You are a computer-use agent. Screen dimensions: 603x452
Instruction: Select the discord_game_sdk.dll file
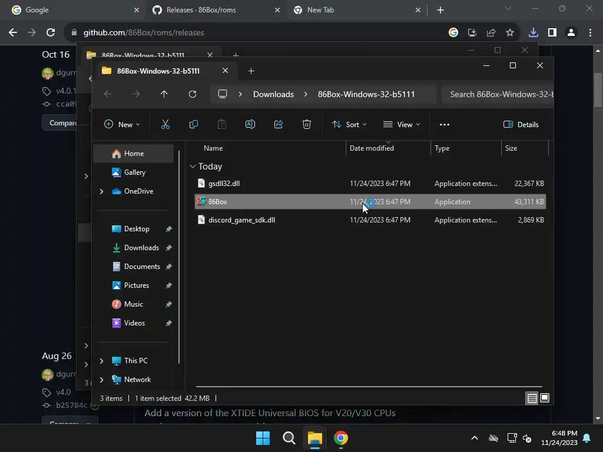pos(370,220)
